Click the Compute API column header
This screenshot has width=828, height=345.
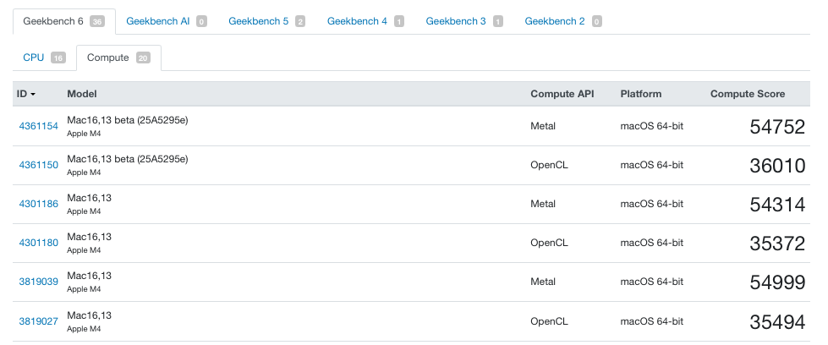pyautogui.click(x=562, y=94)
